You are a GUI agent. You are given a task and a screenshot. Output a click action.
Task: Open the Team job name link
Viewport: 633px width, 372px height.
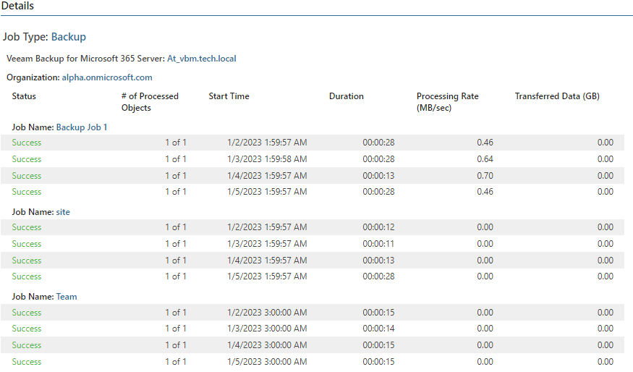(x=67, y=297)
